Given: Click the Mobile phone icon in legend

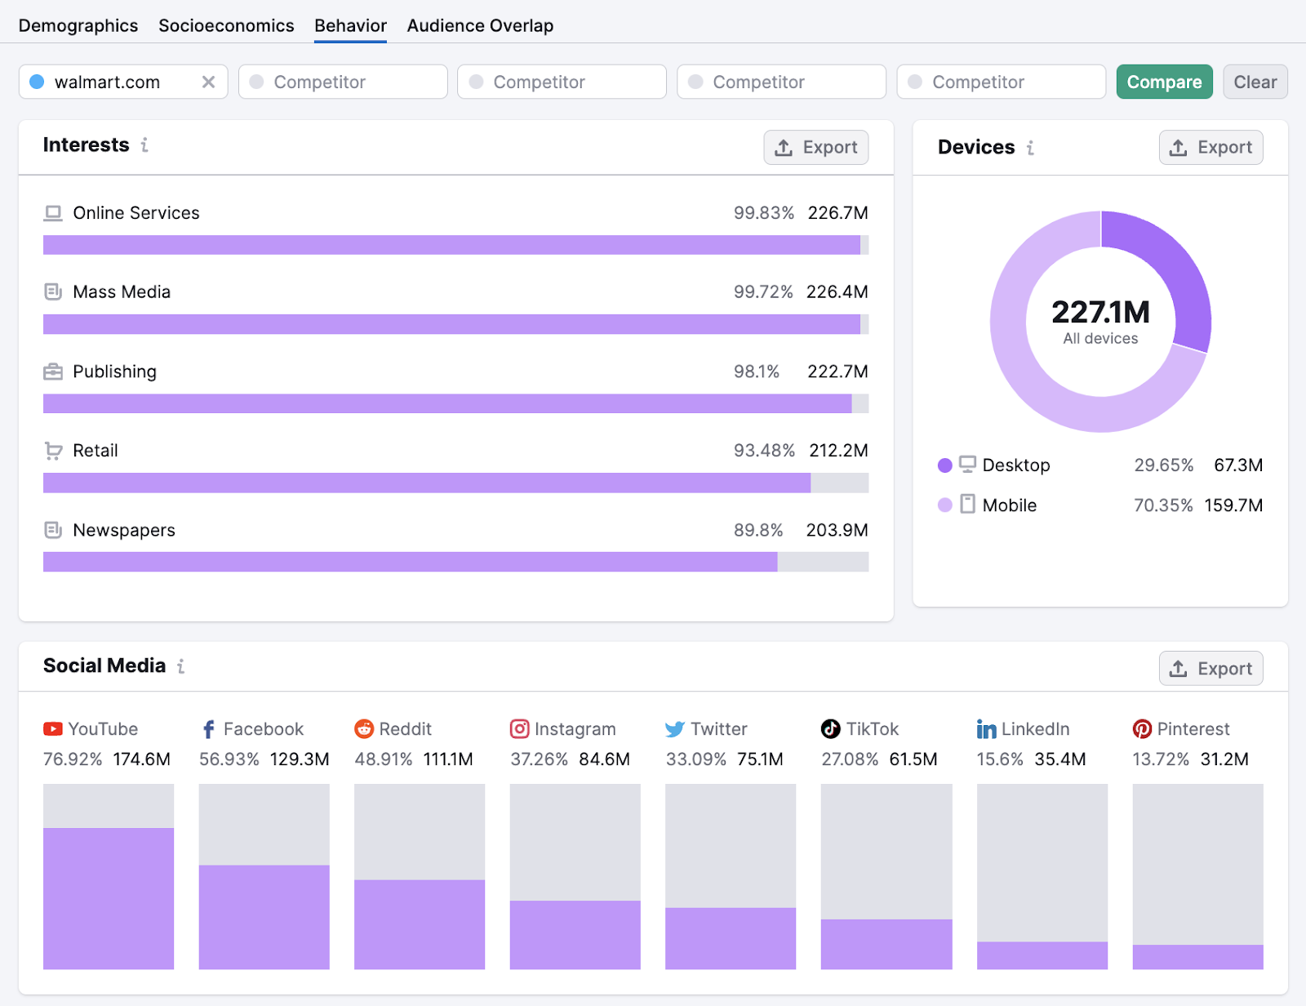Looking at the screenshot, I should pos(967,504).
